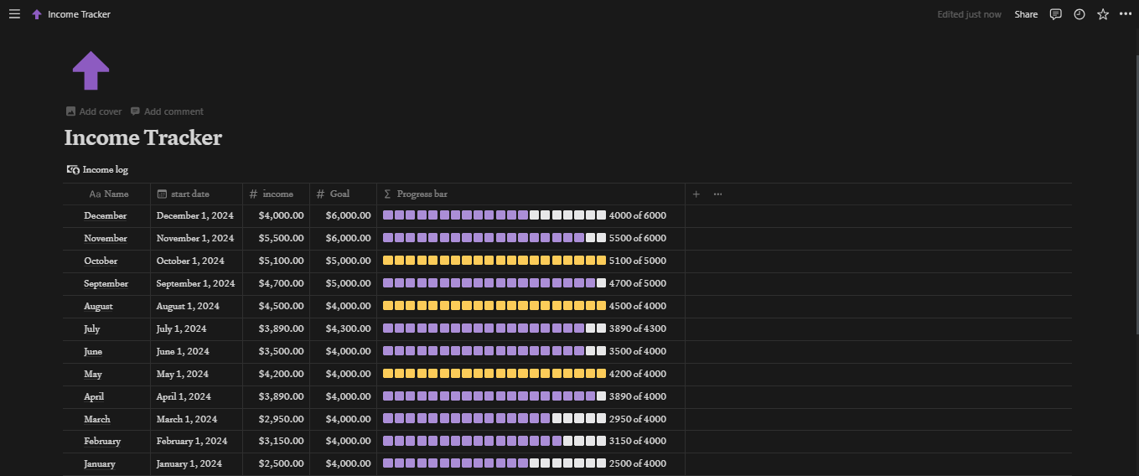Click December's $6,000.00 goal cell

pyautogui.click(x=344, y=216)
